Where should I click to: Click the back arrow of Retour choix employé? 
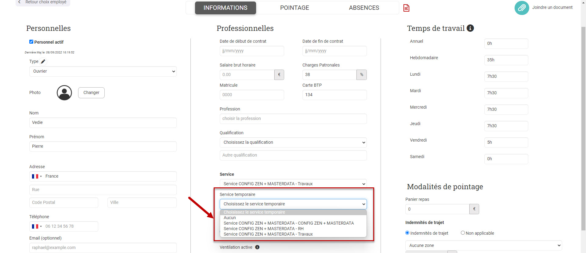[x=20, y=2]
